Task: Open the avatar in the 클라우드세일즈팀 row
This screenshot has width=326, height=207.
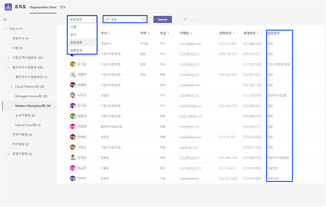Action: click(72, 127)
